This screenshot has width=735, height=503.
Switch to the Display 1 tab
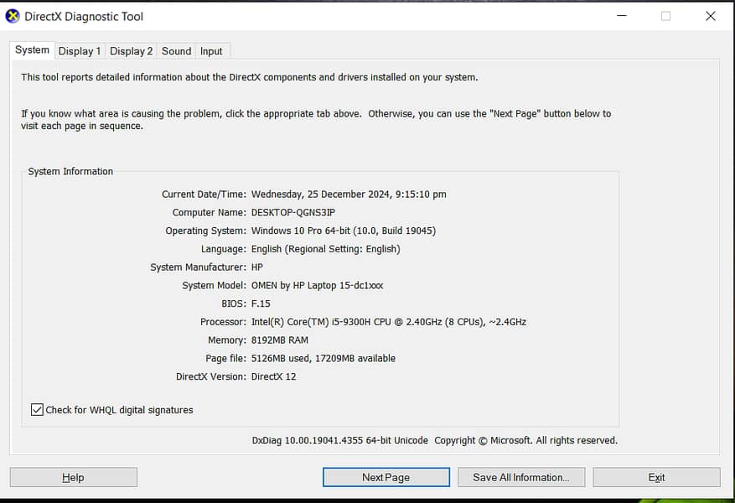[80, 51]
